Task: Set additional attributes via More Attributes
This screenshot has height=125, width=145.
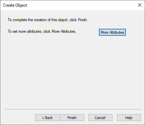Action: click(x=112, y=32)
